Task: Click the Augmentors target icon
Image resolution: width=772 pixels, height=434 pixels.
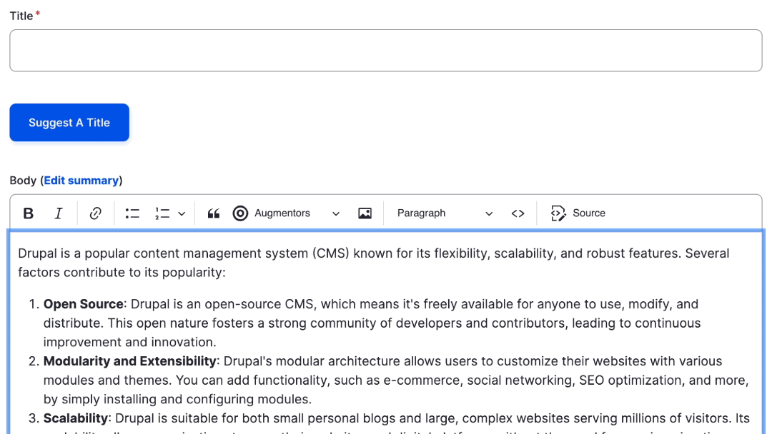Action: [241, 213]
